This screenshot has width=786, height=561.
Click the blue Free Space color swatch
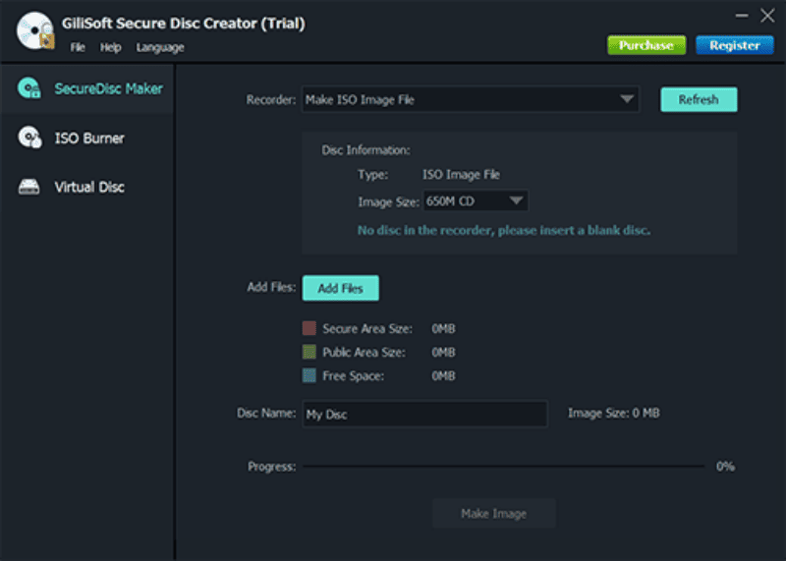coord(309,375)
